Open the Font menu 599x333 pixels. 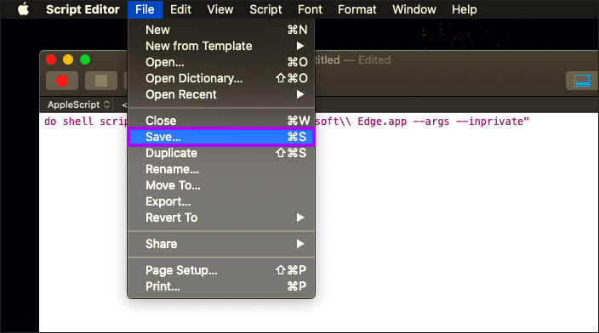pos(310,9)
